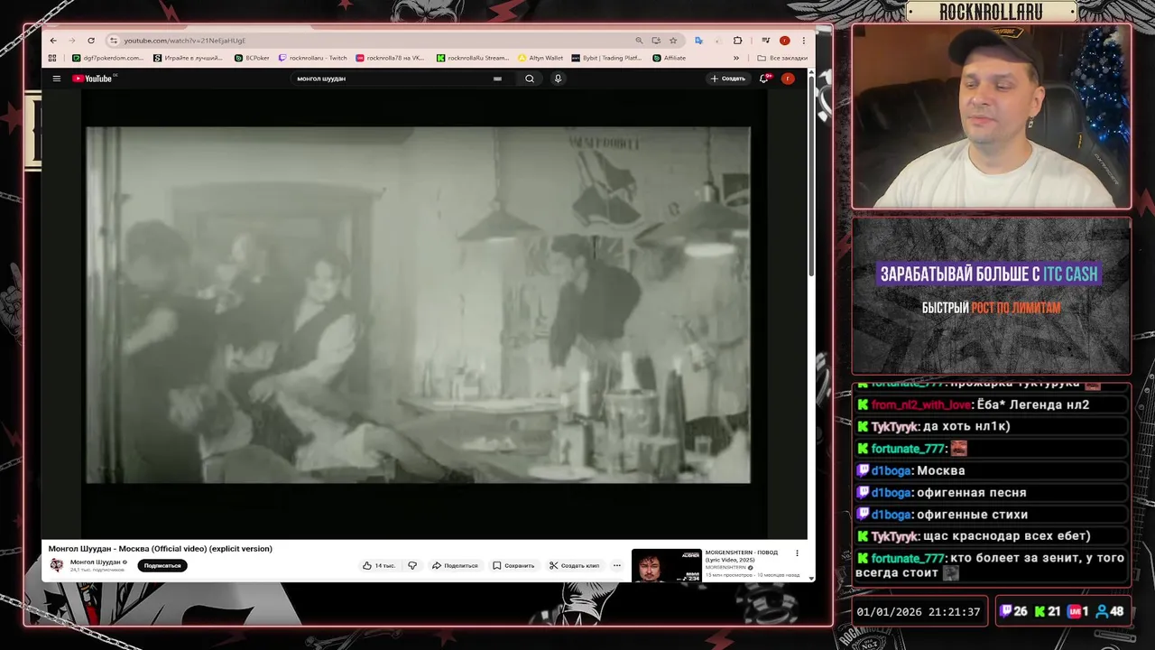Viewport: 1155px width, 650px height.
Task: Click the streamer webcam panel
Action: [991, 116]
